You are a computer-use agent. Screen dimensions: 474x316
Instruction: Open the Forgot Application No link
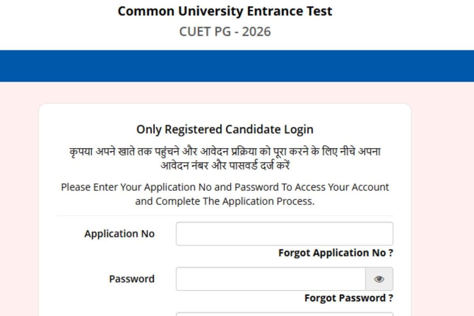(x=335, y=253)
